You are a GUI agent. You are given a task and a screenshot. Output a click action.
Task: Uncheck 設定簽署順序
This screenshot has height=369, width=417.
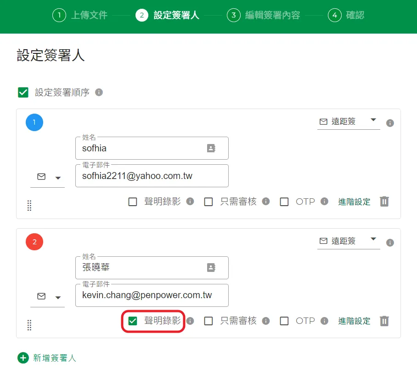pyautogui.click(x=23, y=92)
